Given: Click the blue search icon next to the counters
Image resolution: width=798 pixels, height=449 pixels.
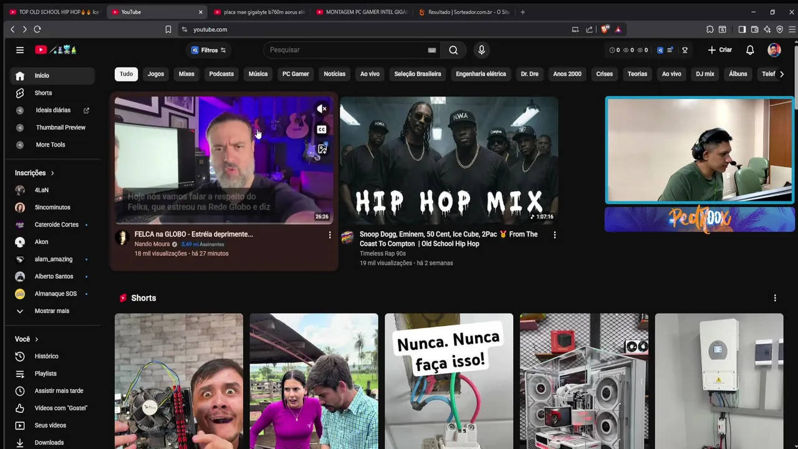Looking at the screenshot, I should tap(660, 50).
